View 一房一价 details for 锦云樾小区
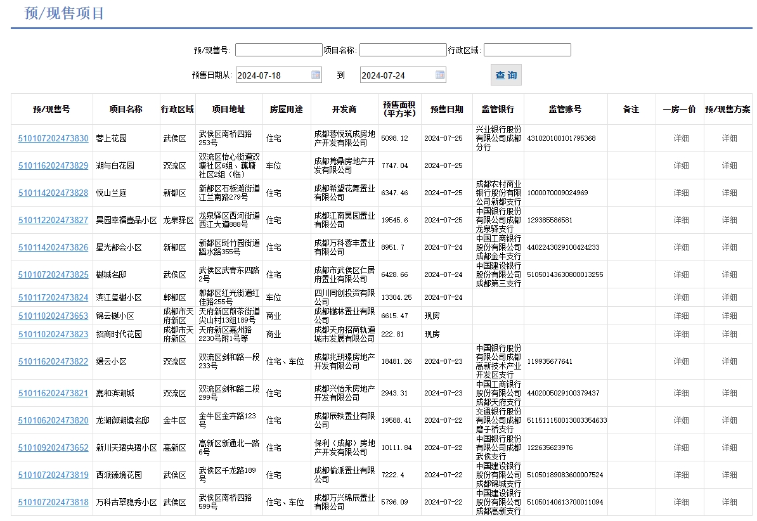This screenshot has height=521, width=757. (681, 316)
